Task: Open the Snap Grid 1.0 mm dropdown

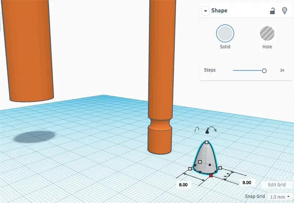Action: click(x=280, y=197)
